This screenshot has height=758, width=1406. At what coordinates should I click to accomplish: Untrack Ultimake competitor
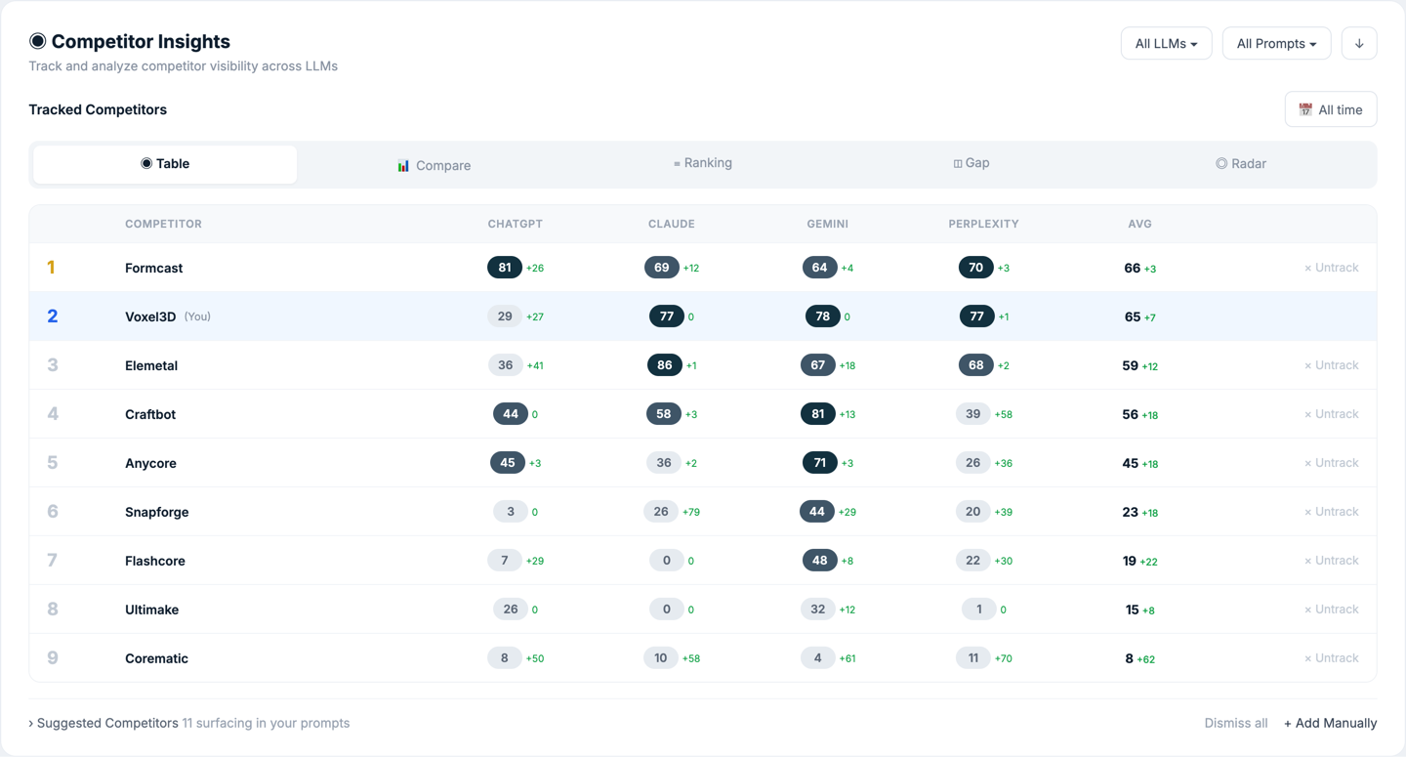tap(1332, 610)
